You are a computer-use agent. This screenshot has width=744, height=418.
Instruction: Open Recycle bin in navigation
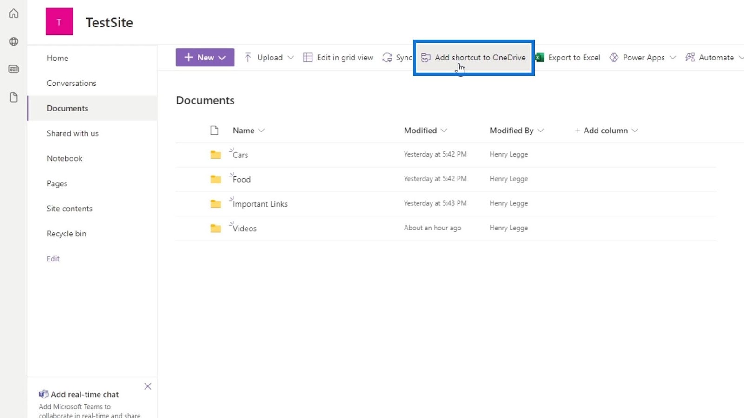[x=66, y=234]
